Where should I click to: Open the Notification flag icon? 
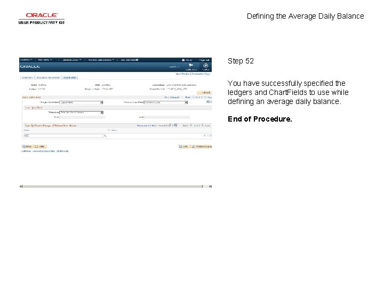click(x=191, y=66)
